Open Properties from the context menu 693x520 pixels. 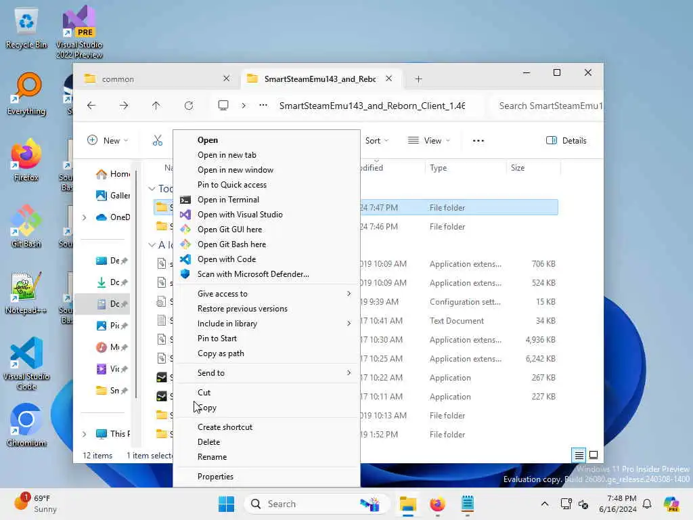pos(267,477)
